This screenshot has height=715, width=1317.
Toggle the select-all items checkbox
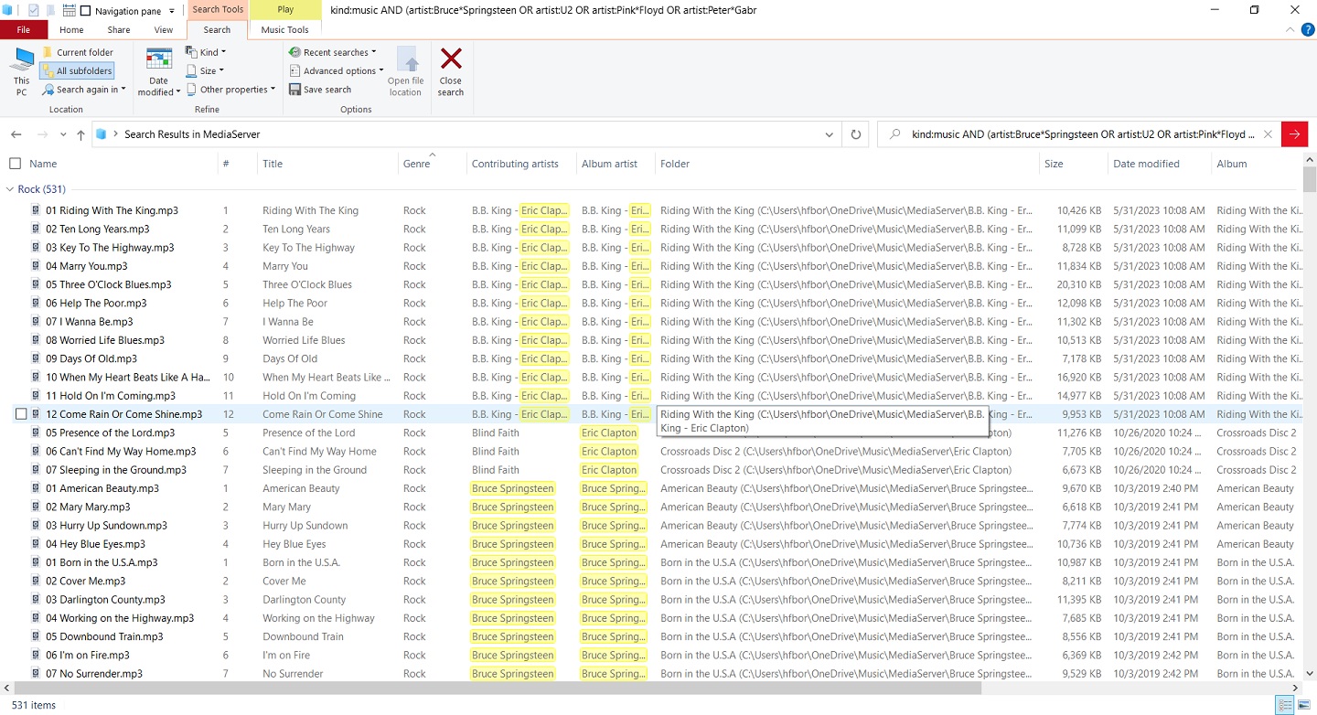point(15,164)
